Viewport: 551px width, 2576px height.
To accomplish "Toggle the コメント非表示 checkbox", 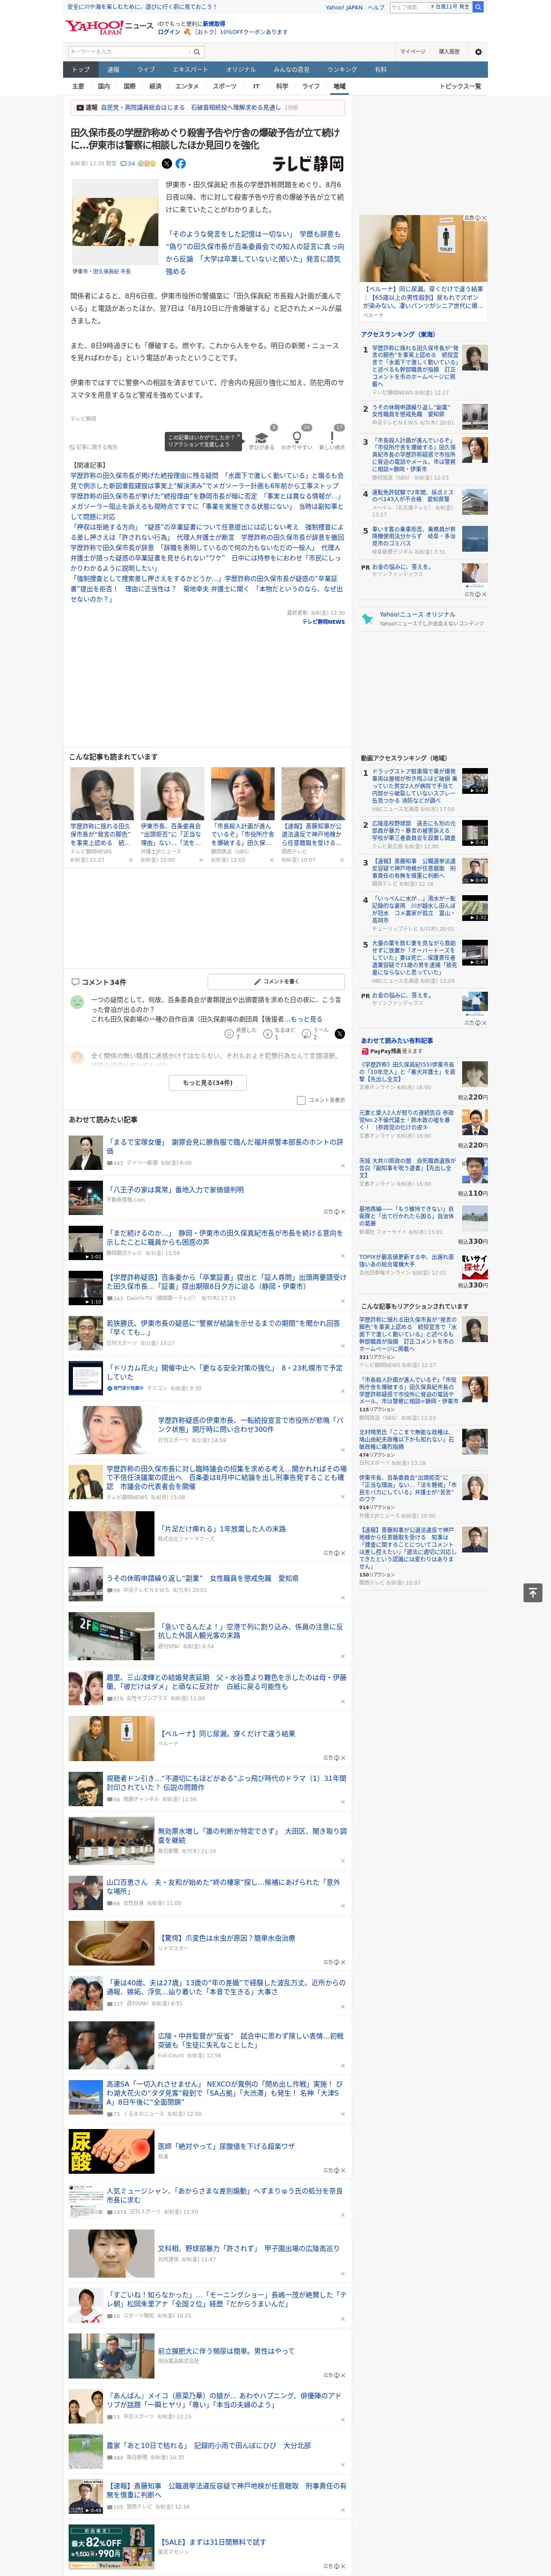I will tap(301, 1100).
